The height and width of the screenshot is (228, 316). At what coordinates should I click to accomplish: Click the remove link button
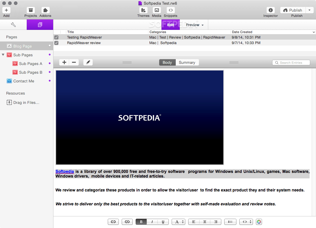(x=127, y=222)
